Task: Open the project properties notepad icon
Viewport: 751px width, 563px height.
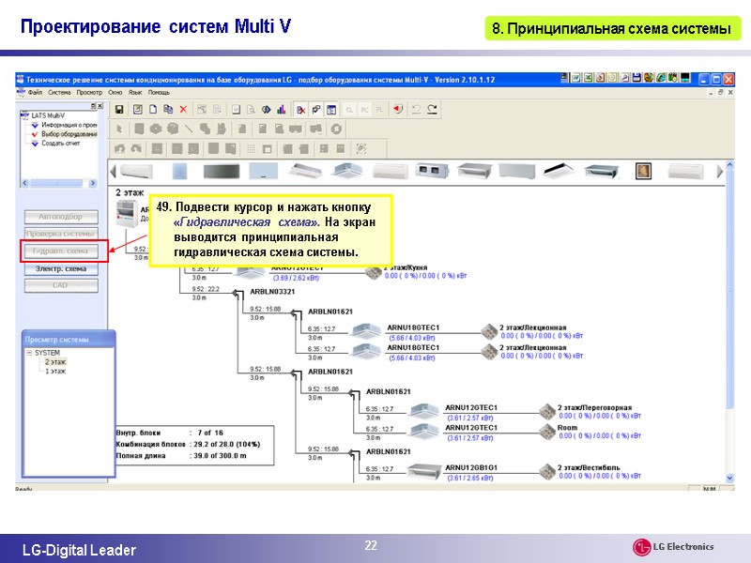Action: point(137,110)
